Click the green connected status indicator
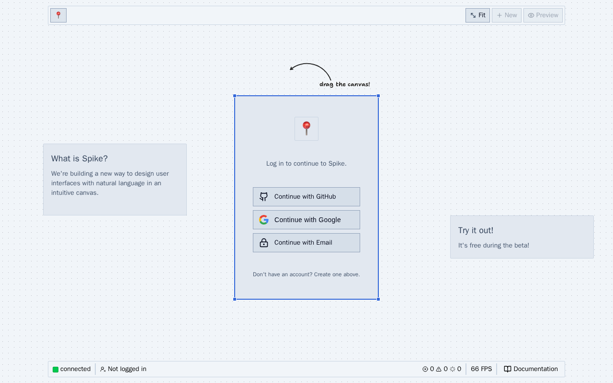 56,369
